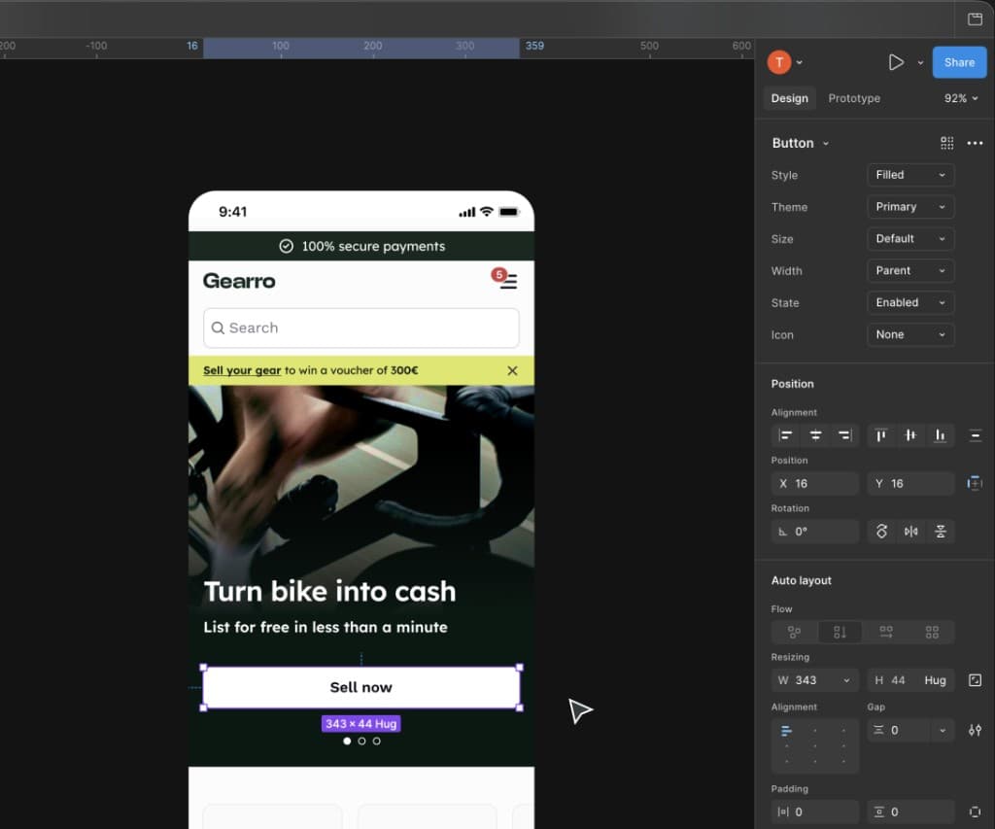Image resolution: width=995 pixels, height=829 pixels.
Task: Open the Width dropdown showing Parent
Action: point(910,270)
